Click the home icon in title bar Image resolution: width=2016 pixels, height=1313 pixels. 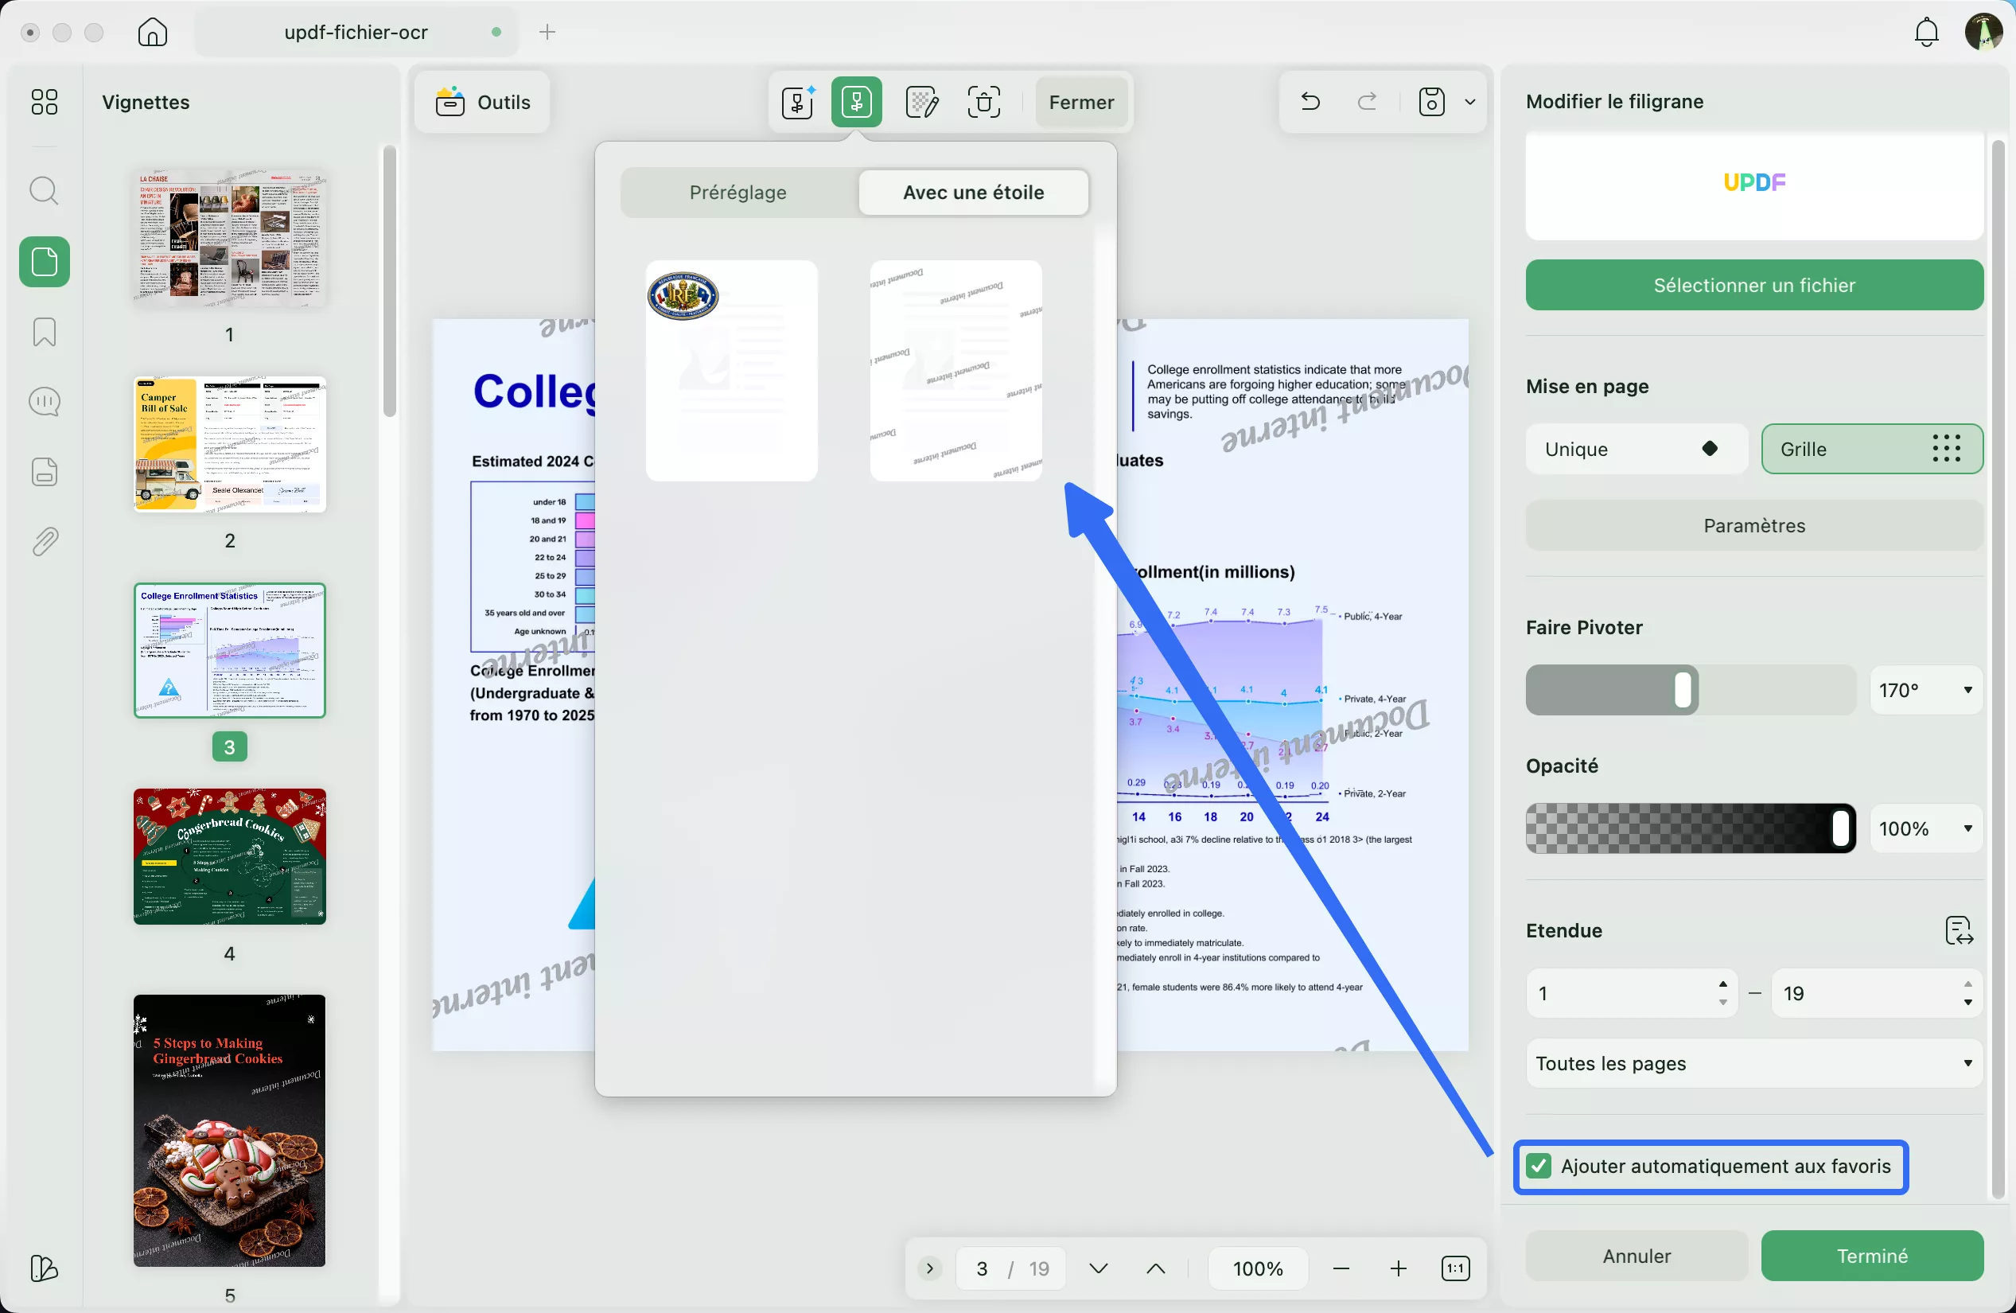153,32
